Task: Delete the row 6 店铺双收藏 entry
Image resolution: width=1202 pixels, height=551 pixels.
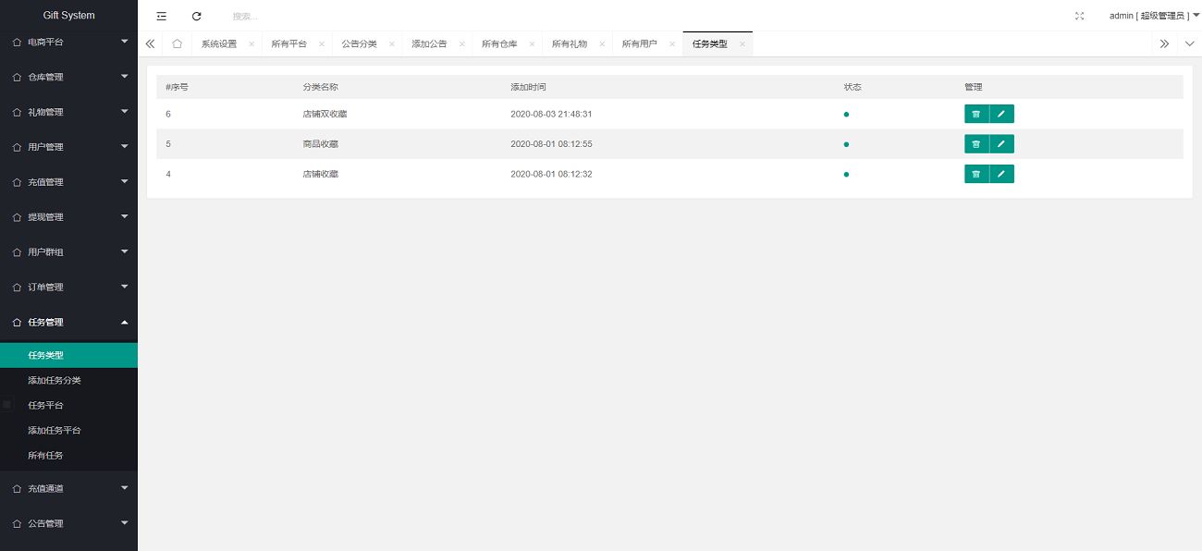Action: (975, 115)
